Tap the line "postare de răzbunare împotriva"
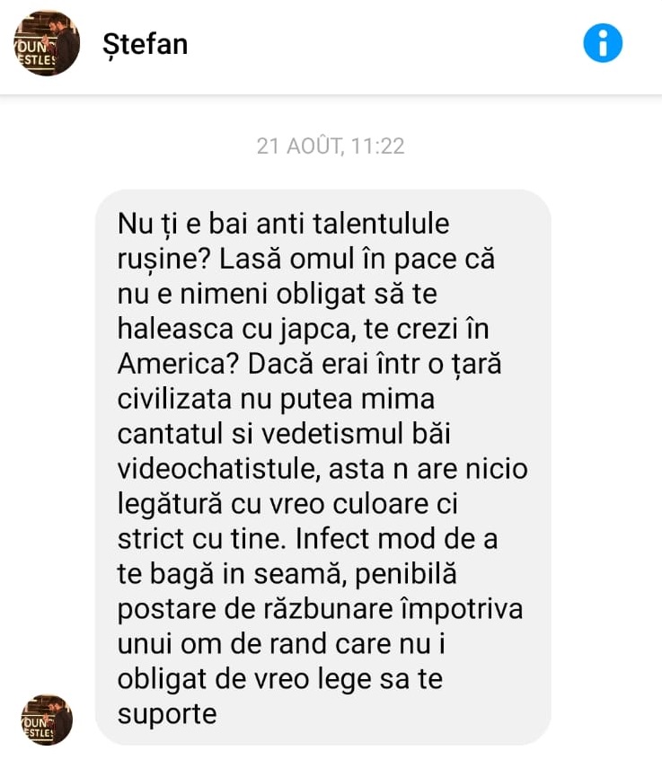Screen dimensions: 662x760 click(321, 609)
